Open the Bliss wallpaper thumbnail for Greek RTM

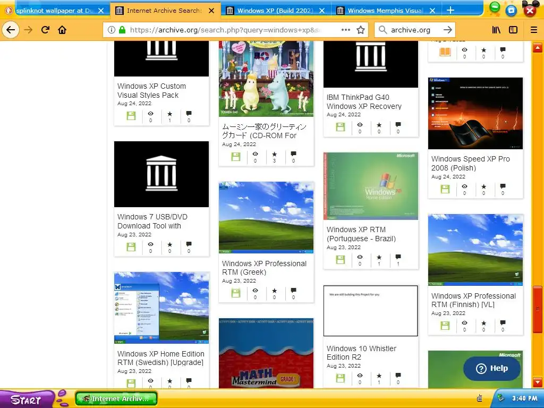click(x=266, y=217)
